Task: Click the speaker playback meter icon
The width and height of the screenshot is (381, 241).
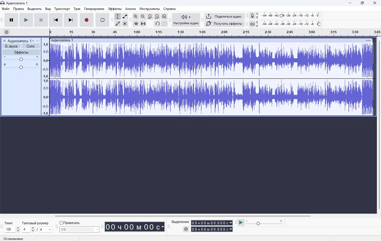Action: coord(253,24)
